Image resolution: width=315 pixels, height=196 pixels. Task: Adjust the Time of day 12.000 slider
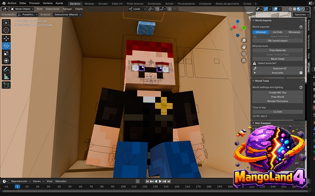(277, 112)
